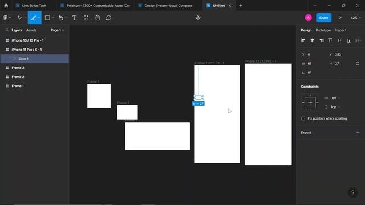Select the Frame 2 layer

coord(34,77)
